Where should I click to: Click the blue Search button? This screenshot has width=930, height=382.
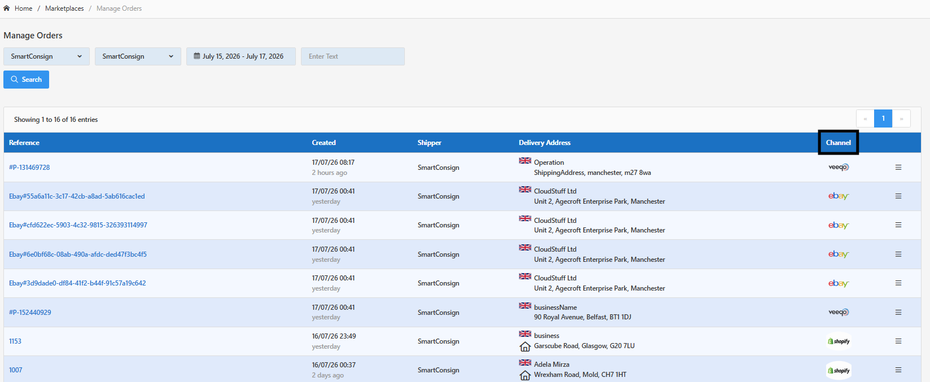26,80
